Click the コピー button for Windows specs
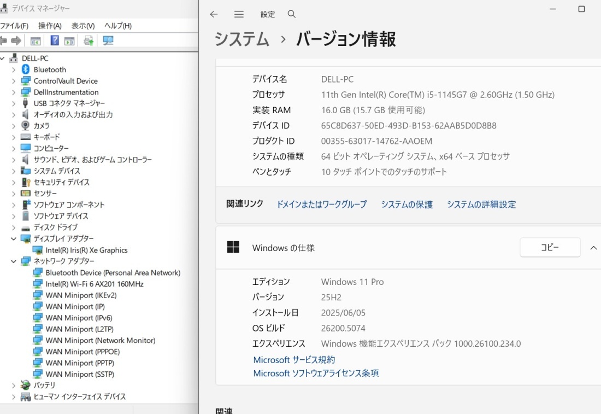The image size is (601, 414). [x=550, y=247]
